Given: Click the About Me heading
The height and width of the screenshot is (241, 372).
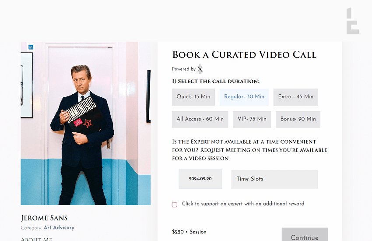Looking at the screenshot, I should [36, 239].
